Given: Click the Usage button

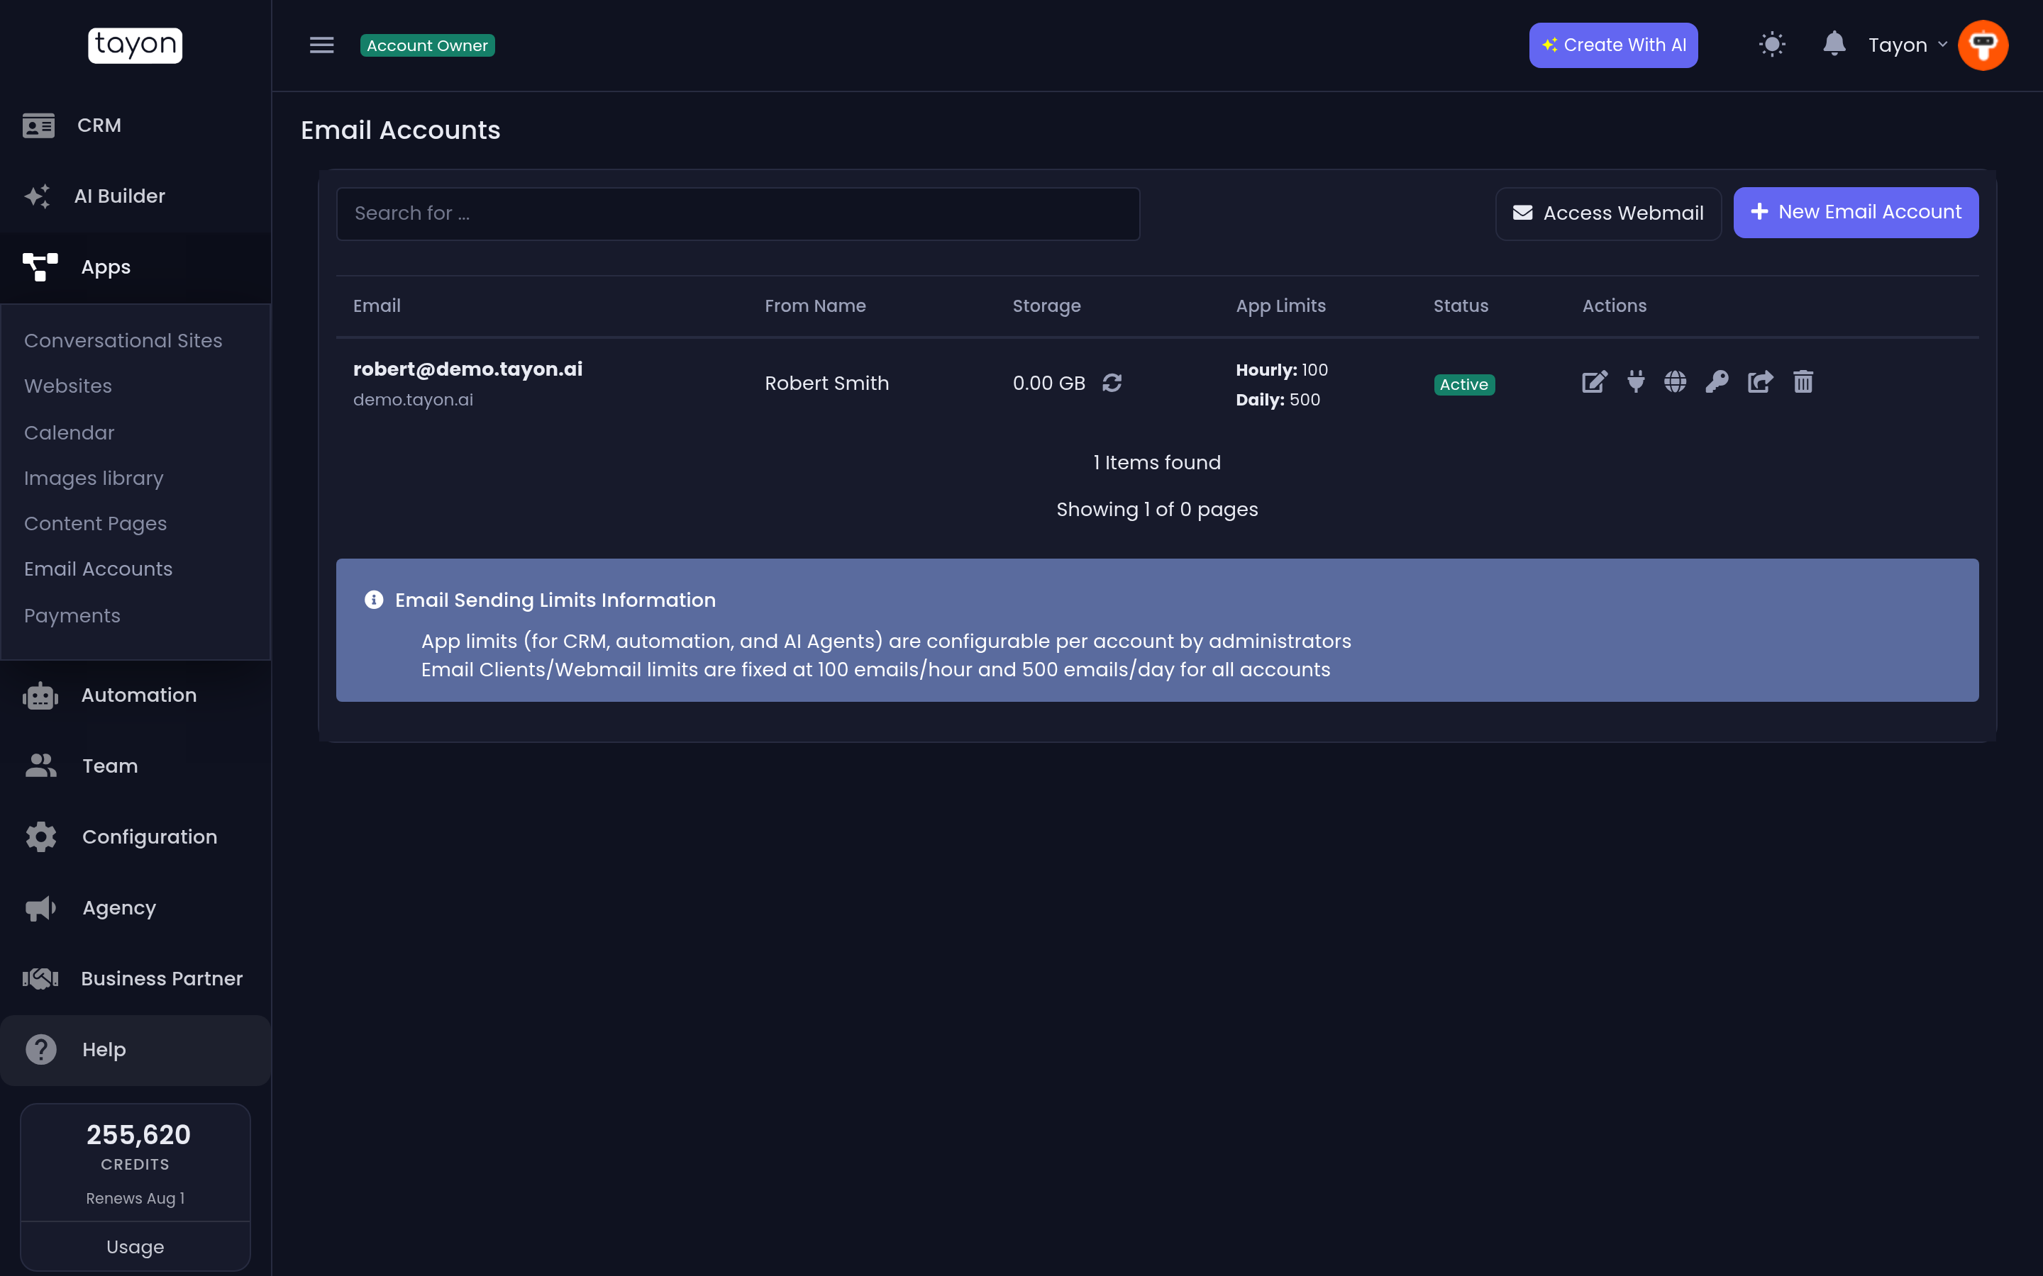Looking at the screenshot, I should pyautogui.click(x=135, y=1246).
